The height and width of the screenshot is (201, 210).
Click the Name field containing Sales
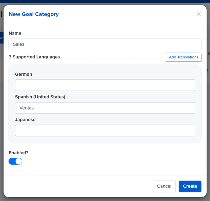[x=105, y=44]
